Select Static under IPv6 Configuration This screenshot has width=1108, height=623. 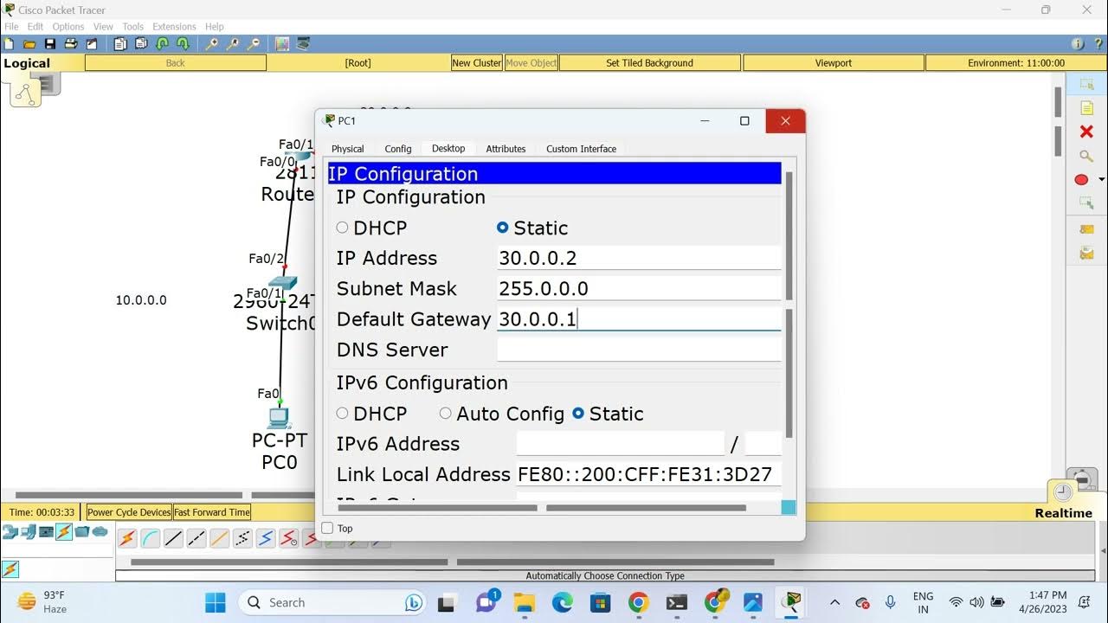[578, 414]
